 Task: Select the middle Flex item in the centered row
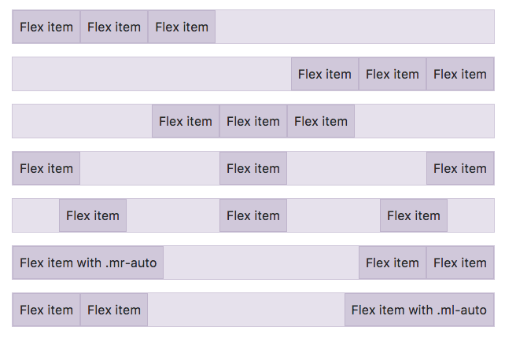(253, 121)
